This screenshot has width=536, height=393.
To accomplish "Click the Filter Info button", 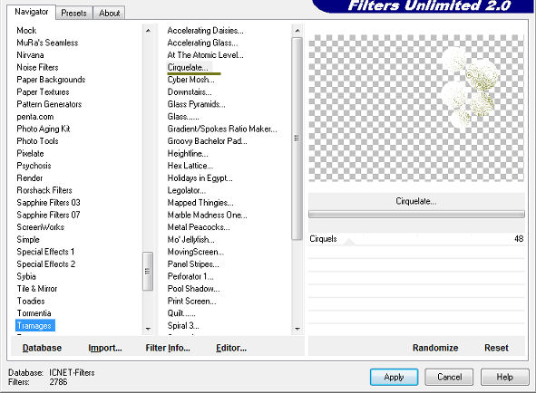I will click(x=168, y=348).
